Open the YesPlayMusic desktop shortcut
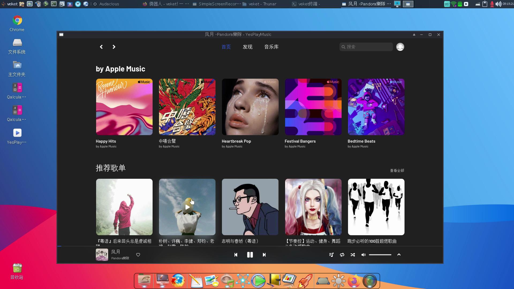Viewport: 514px width, 289px height. click(x=17, y=136)
